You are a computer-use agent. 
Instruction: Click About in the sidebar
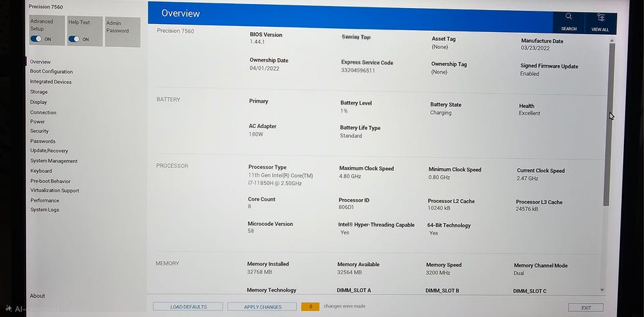click(x=38, y=296)
